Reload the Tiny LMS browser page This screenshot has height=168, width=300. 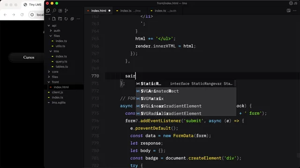tap(22, 14)
